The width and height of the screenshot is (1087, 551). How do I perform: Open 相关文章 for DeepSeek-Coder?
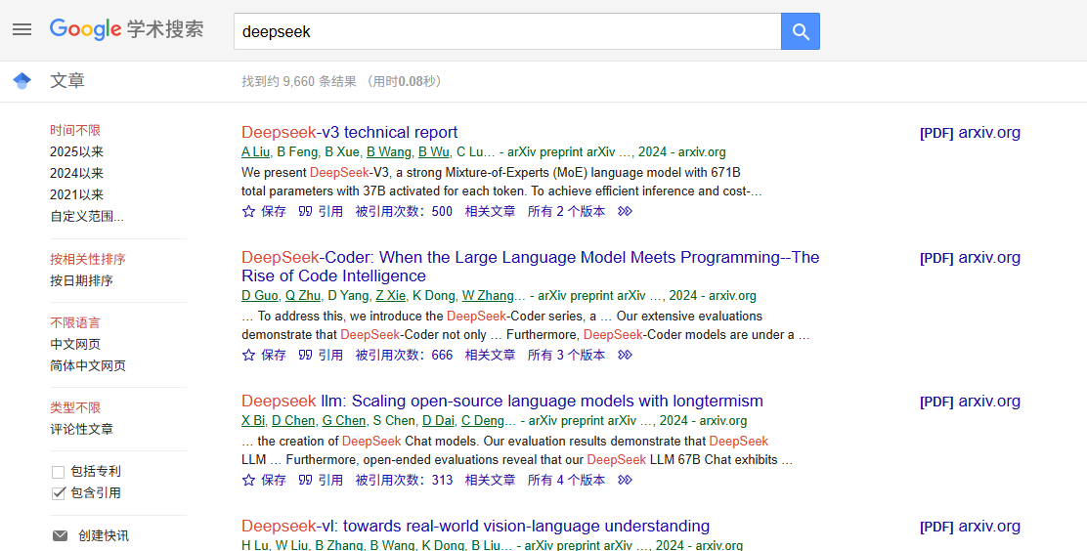(x=490, y=355)
